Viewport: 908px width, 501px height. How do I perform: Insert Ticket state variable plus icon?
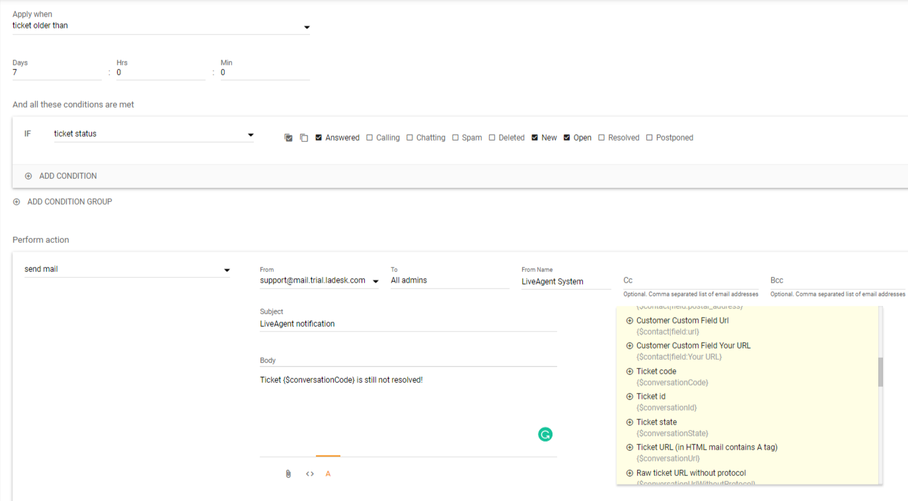tap(629, 422)
